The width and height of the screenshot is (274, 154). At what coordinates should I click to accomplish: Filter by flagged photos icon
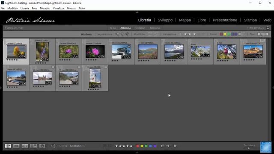click(117, 34)
